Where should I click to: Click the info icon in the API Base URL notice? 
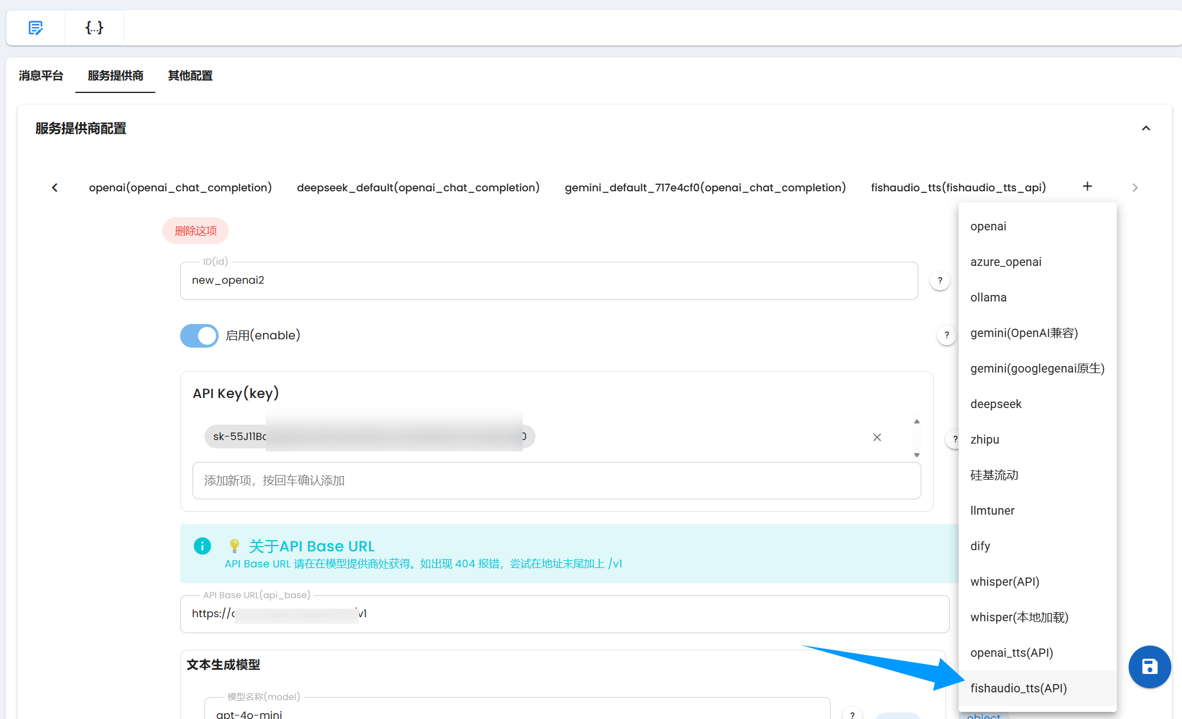click(x=202, y=546)
